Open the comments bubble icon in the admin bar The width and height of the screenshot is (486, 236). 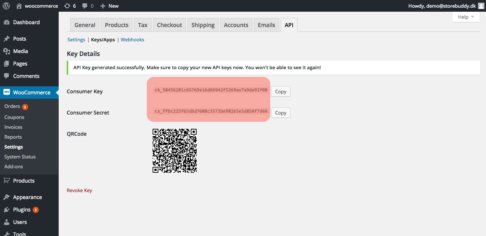[x=85, y=6]
